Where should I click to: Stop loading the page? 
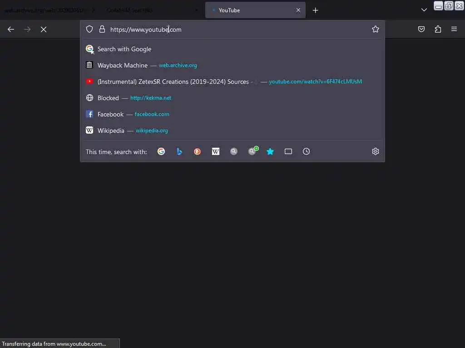(x=44, y=29)
